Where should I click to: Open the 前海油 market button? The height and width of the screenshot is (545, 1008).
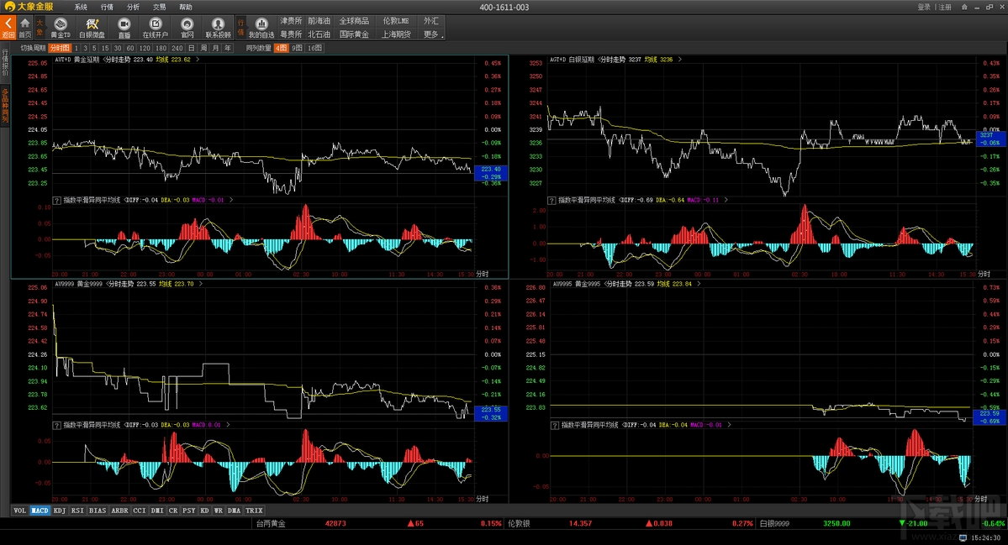[x=319, y=21]
